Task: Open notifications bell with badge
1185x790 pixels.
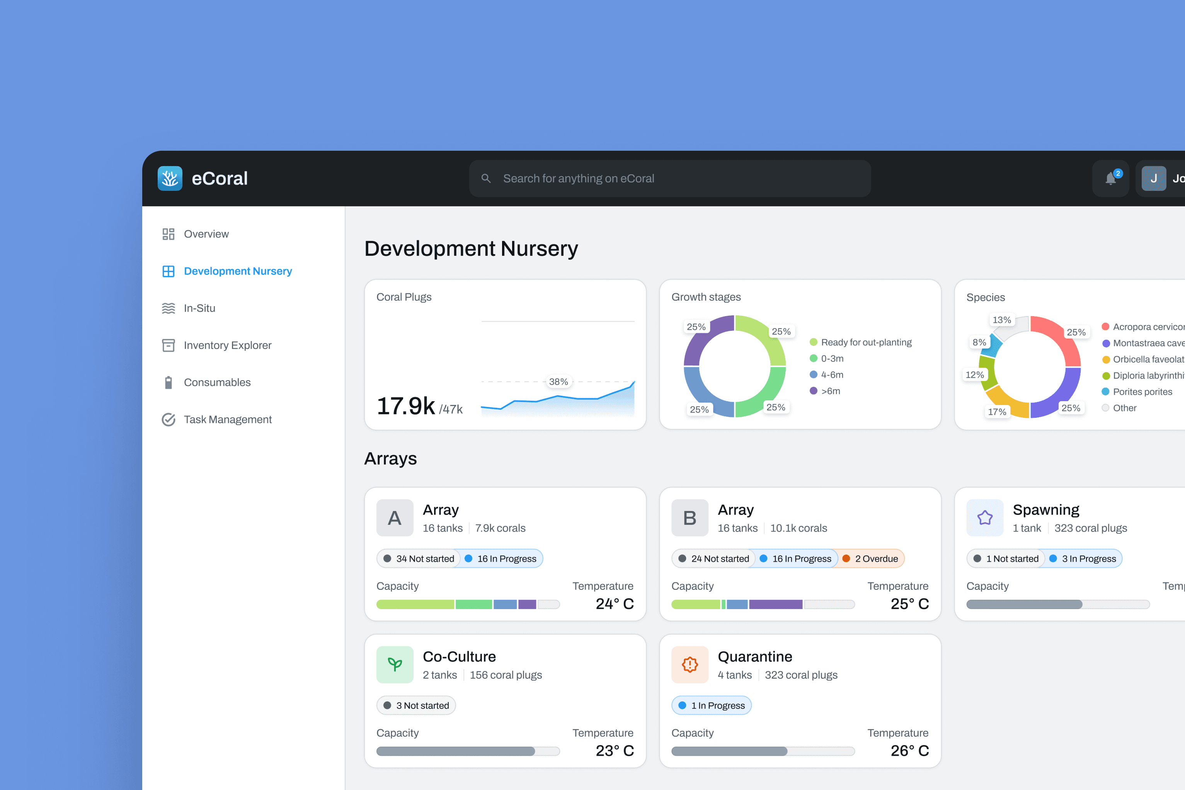Action: click(x=1110, y=178)
